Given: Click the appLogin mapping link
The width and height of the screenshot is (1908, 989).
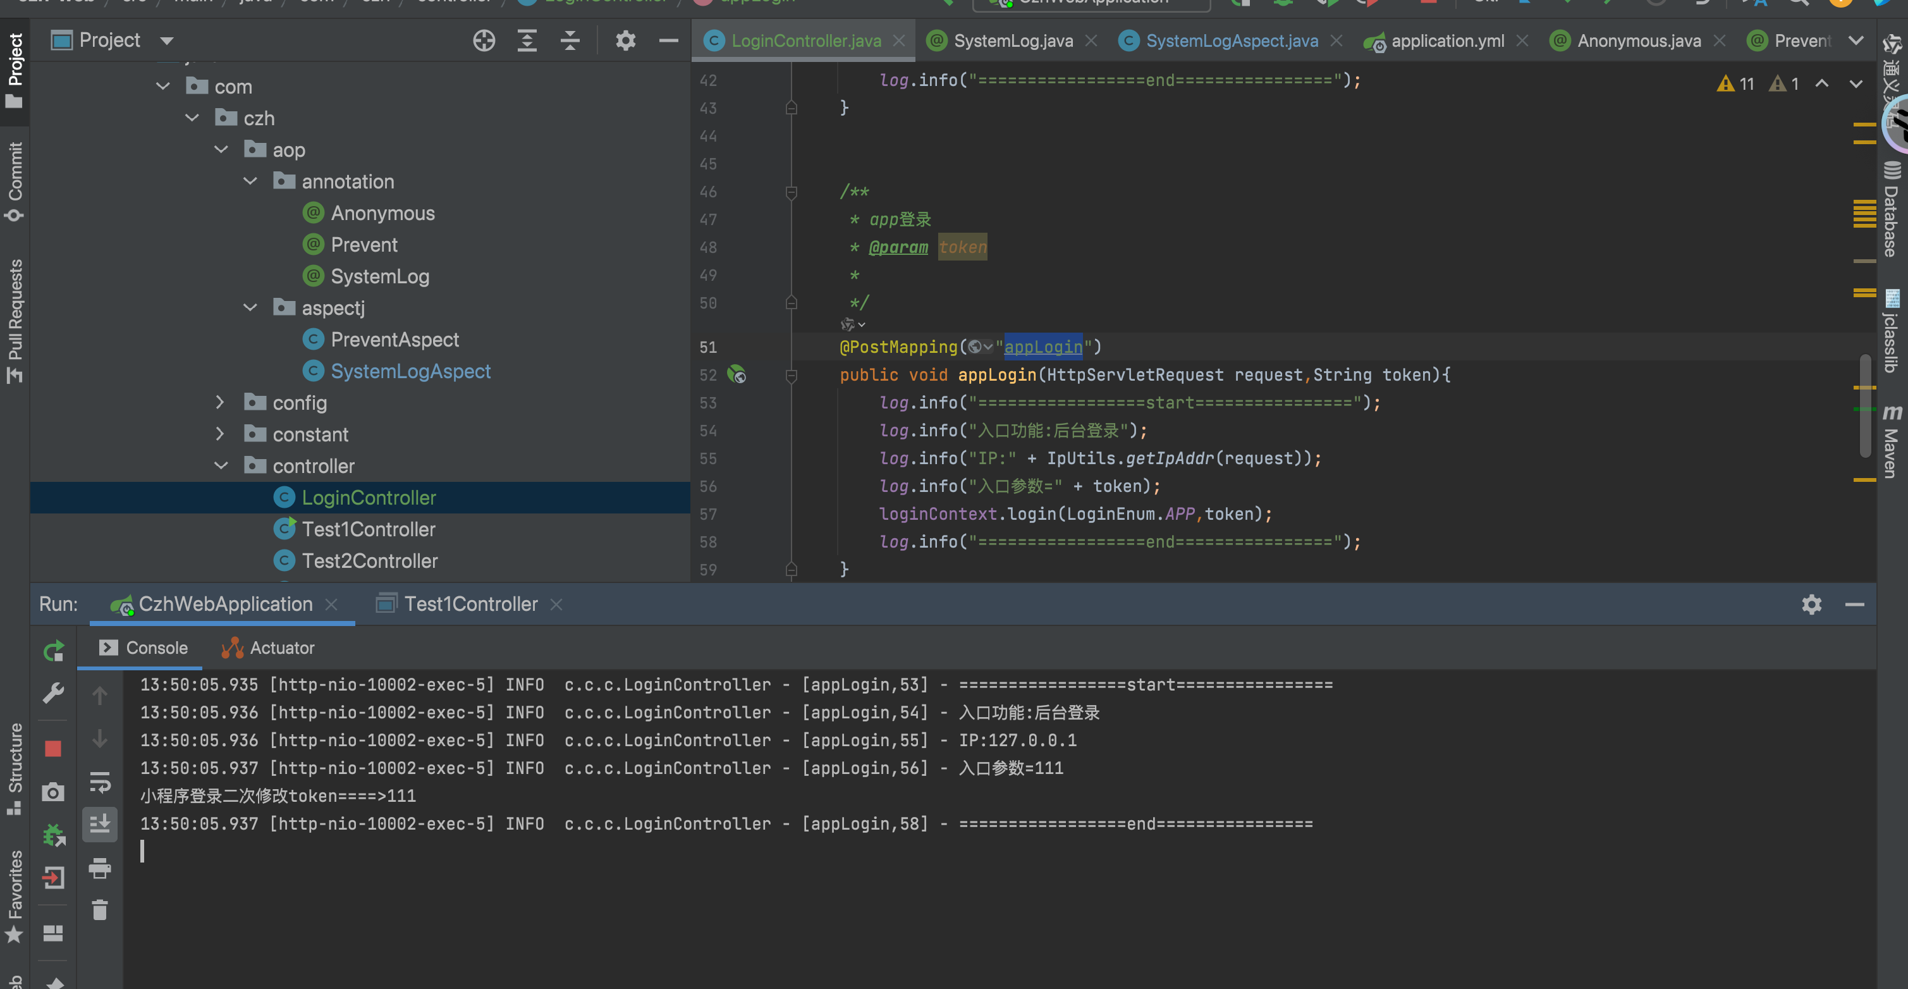Looking at the screenshot, I should pos(1043,347).
